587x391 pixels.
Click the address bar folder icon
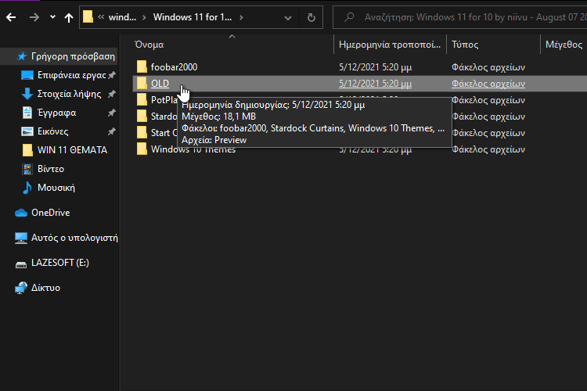tap(88, 17)
